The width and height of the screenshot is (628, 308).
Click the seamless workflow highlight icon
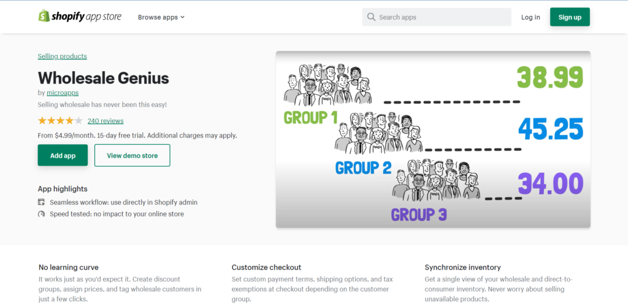click(41, 202)
